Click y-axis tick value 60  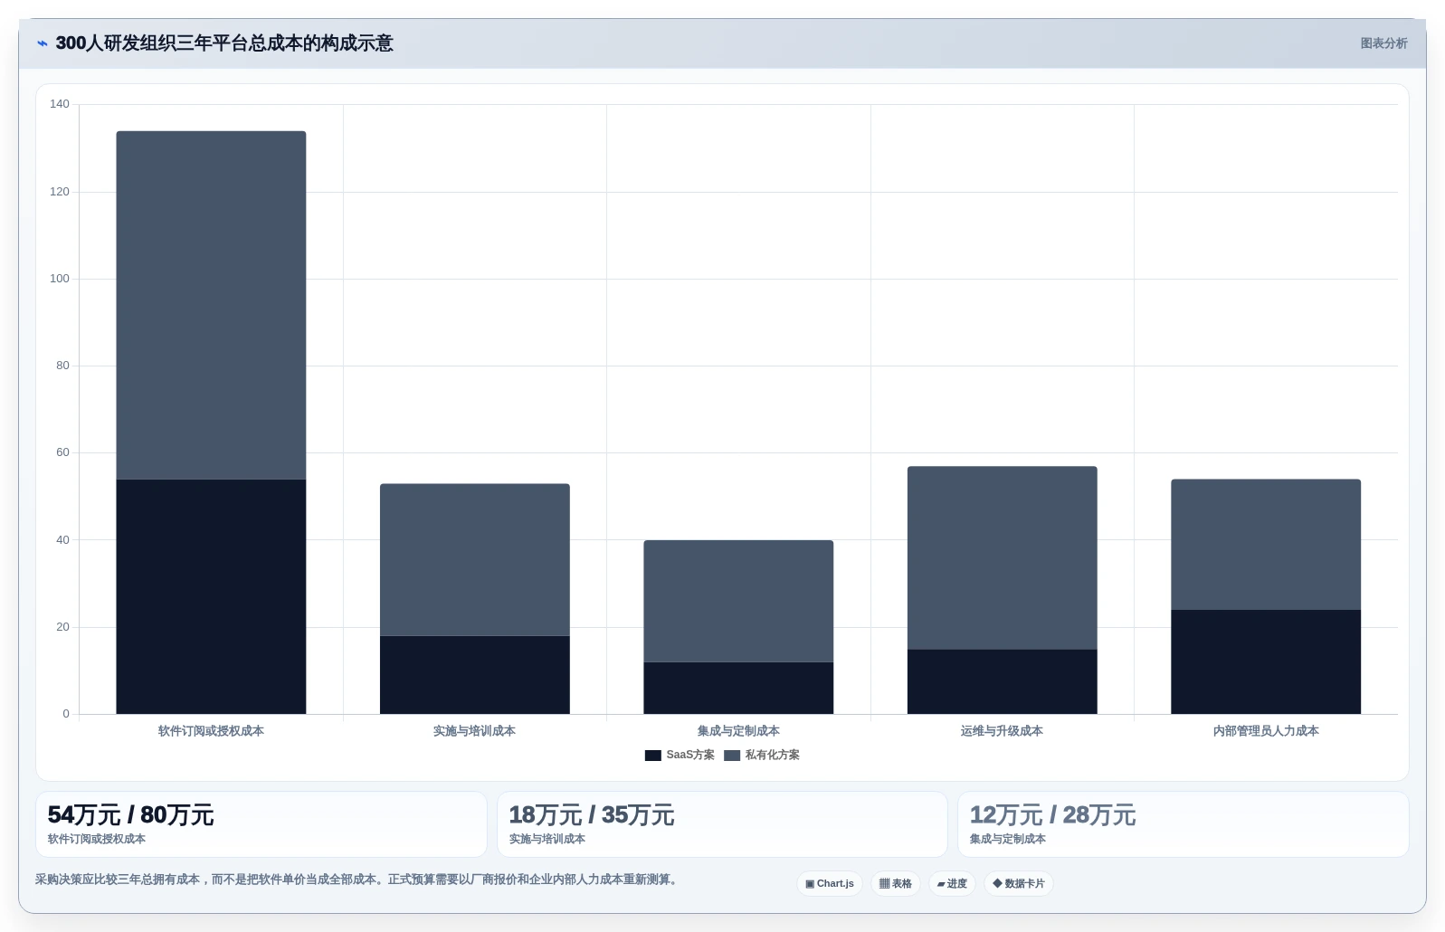(x=62, y=452)
